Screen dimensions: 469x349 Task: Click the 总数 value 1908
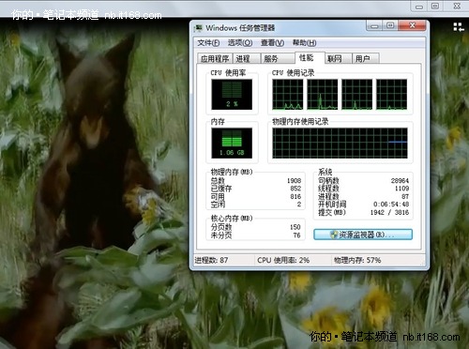[294, 181]
